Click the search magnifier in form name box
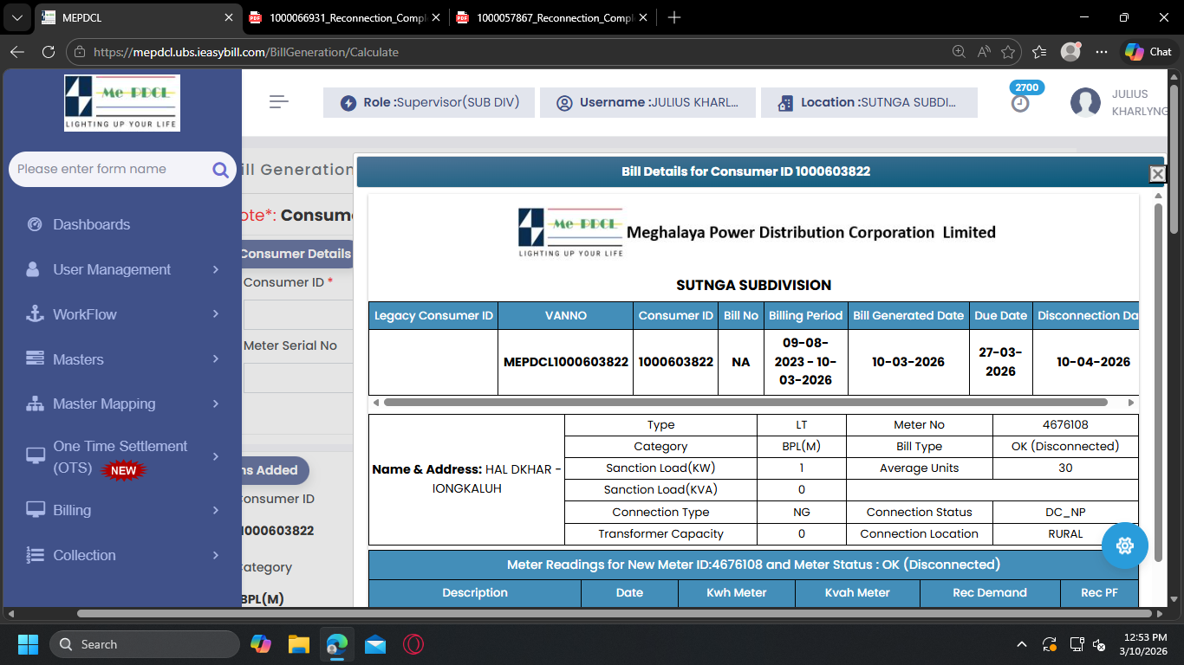Screen dimensions: 1184x665 pyautogui.click(x=220, y=170)
